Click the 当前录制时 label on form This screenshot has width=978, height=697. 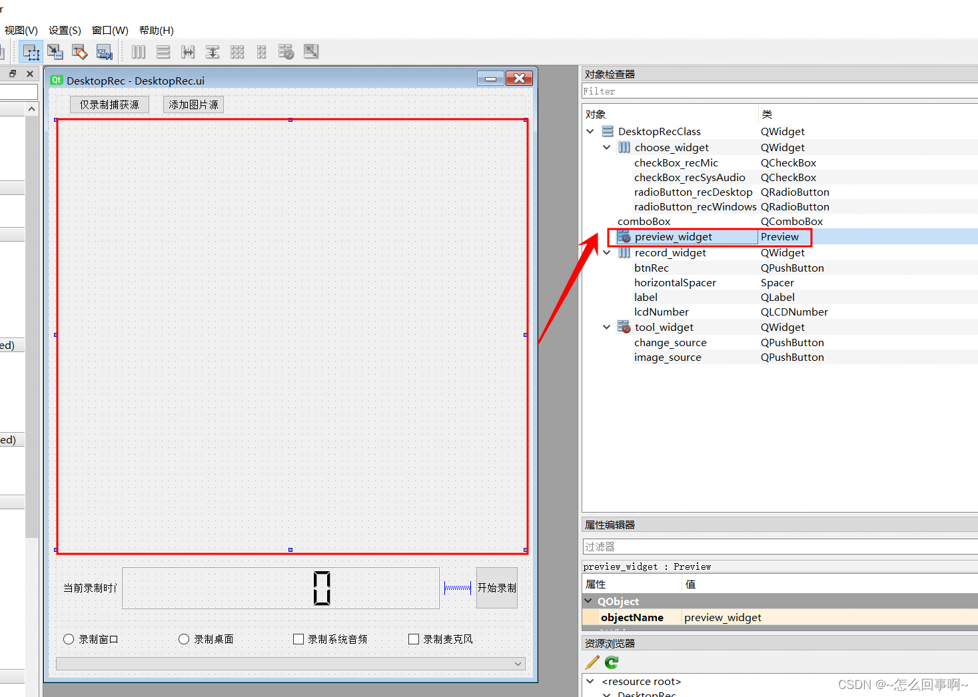tap(90, 588)
